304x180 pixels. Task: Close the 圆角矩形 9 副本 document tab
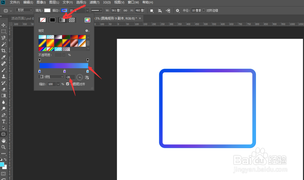(x=140, y=18)
